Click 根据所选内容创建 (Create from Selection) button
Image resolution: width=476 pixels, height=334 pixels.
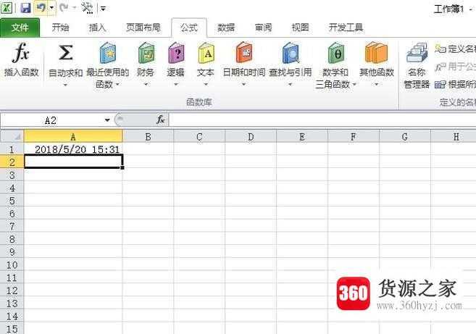coord(455,85)
